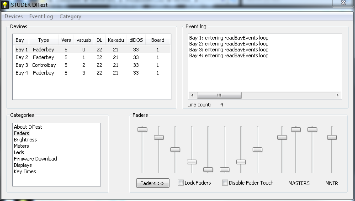Viewport: 355px width, 201px height.
Task: Click the fifth channel fader handle
Action: [208, 170]
